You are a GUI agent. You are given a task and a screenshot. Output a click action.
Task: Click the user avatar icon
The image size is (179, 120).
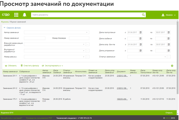tap(163, 15)
